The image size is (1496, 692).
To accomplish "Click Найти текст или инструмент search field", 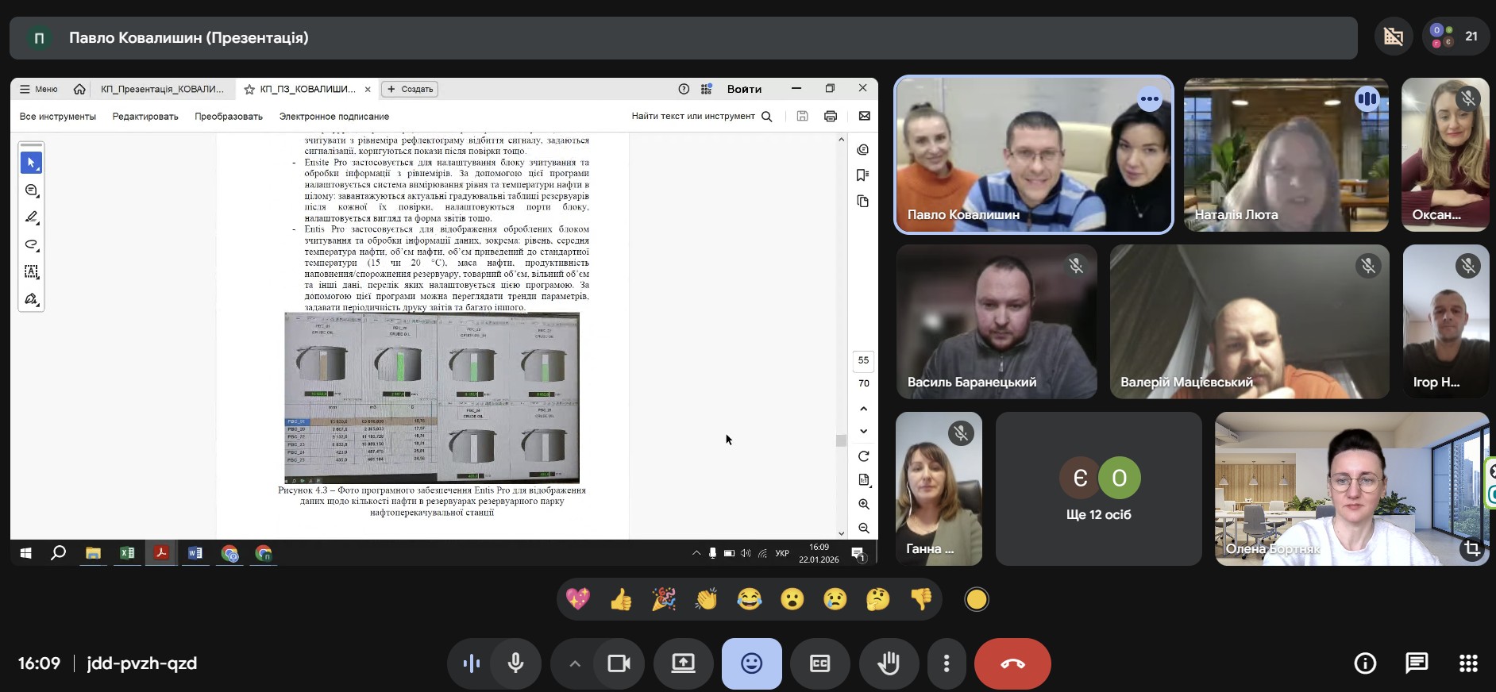I will pyautogui.click(x=701, y=116).
